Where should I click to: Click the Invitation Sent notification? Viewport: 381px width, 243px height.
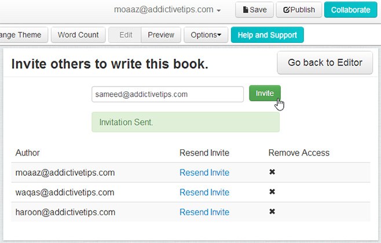point(186,122)
